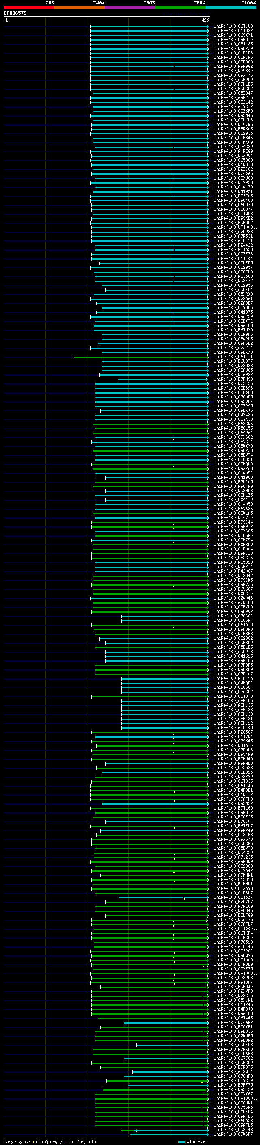This screenshot has width=260, height=1145.
Task: Select subject UniRef100_O82142
Action: (x=233, y=102)
